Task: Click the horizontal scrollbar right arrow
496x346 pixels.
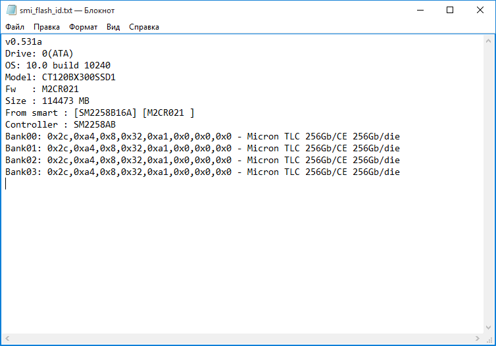Action: 478,338
